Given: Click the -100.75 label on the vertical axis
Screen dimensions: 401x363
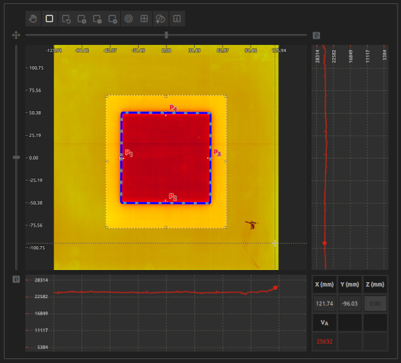Looking at the screenshot, I should coord(37,247).
